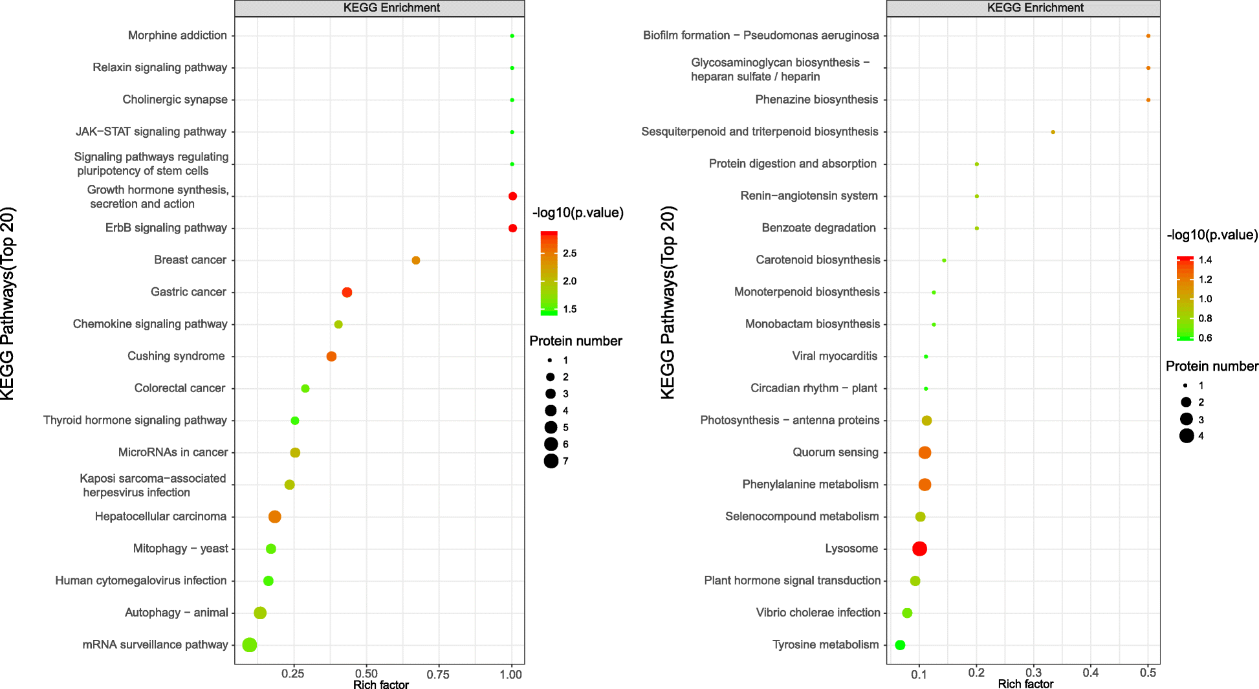The width and height of the screenshot is (1259, 689).
Task: Click the 'Lysosome' pathway label
Action: [851, 549]
